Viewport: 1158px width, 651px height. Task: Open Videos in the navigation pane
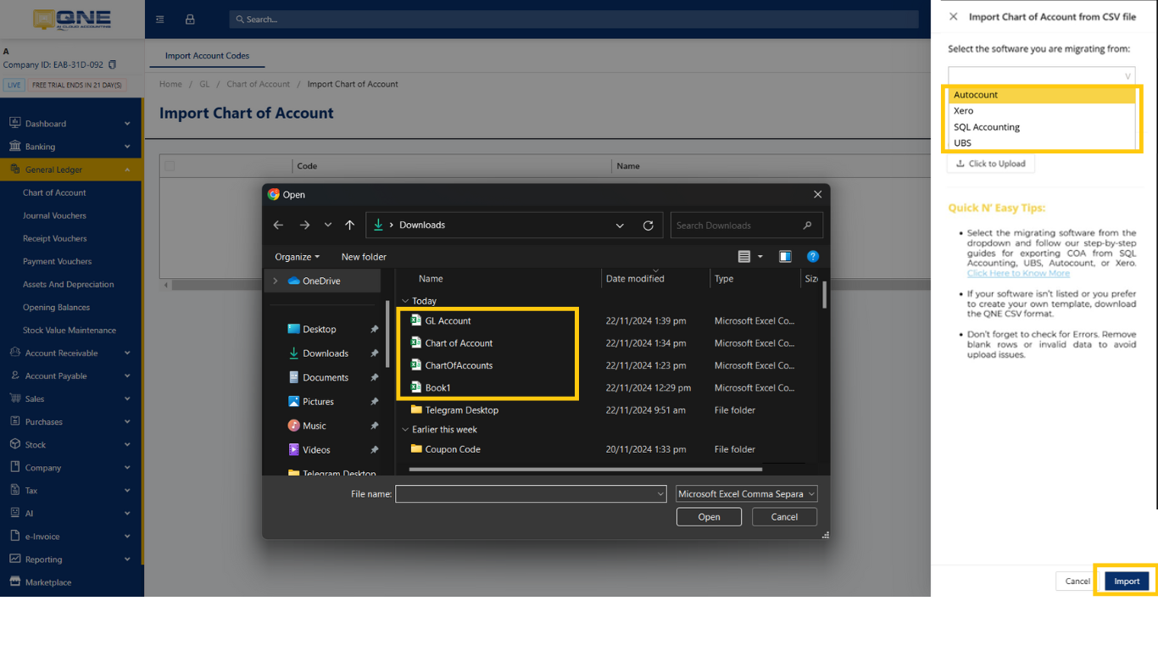316,450
